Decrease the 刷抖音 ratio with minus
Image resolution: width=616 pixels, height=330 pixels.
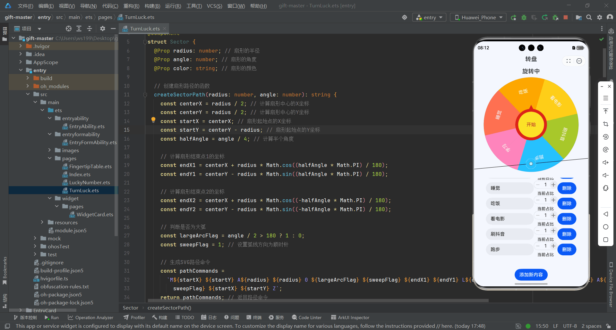538,231
